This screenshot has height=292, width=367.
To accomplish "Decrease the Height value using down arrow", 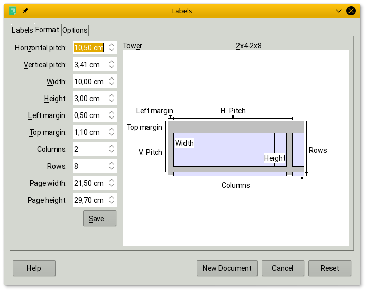I will [x=112, y=101].
